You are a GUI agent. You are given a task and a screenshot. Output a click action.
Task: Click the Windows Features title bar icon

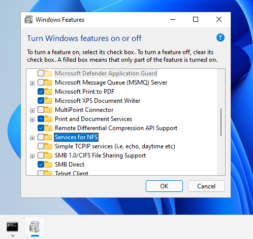coord(29,20)
